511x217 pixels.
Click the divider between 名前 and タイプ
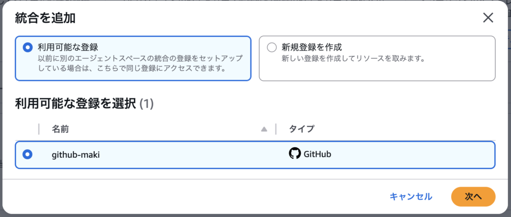[276, 129]
